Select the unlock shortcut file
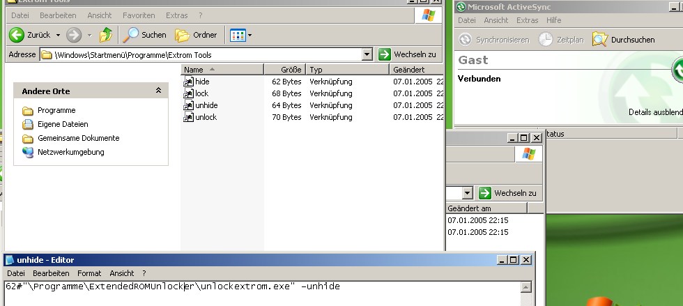The height and width of the screenshot is (306, 683). coord(206,117)
